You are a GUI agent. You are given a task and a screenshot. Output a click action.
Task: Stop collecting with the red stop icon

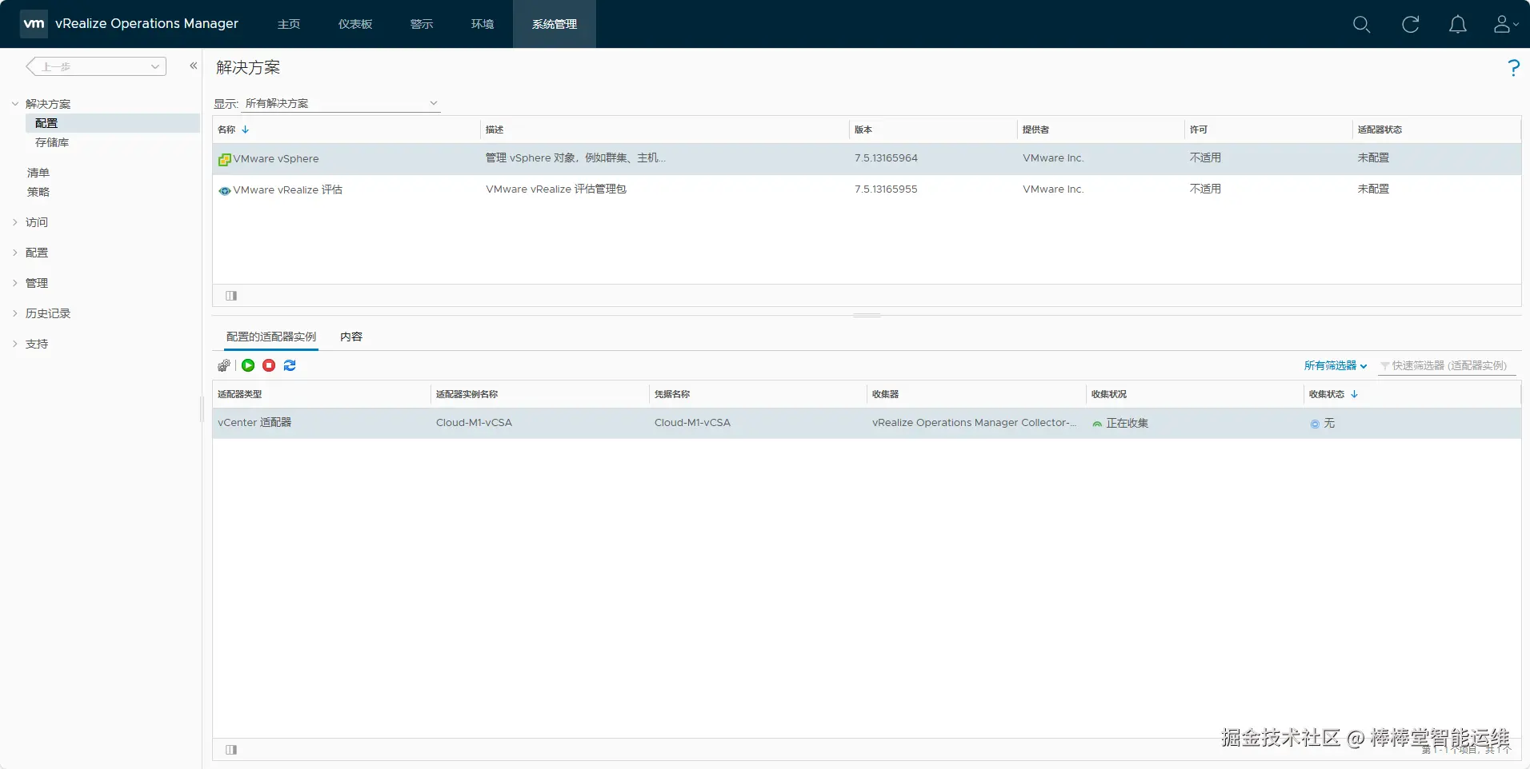click(269, 365)
